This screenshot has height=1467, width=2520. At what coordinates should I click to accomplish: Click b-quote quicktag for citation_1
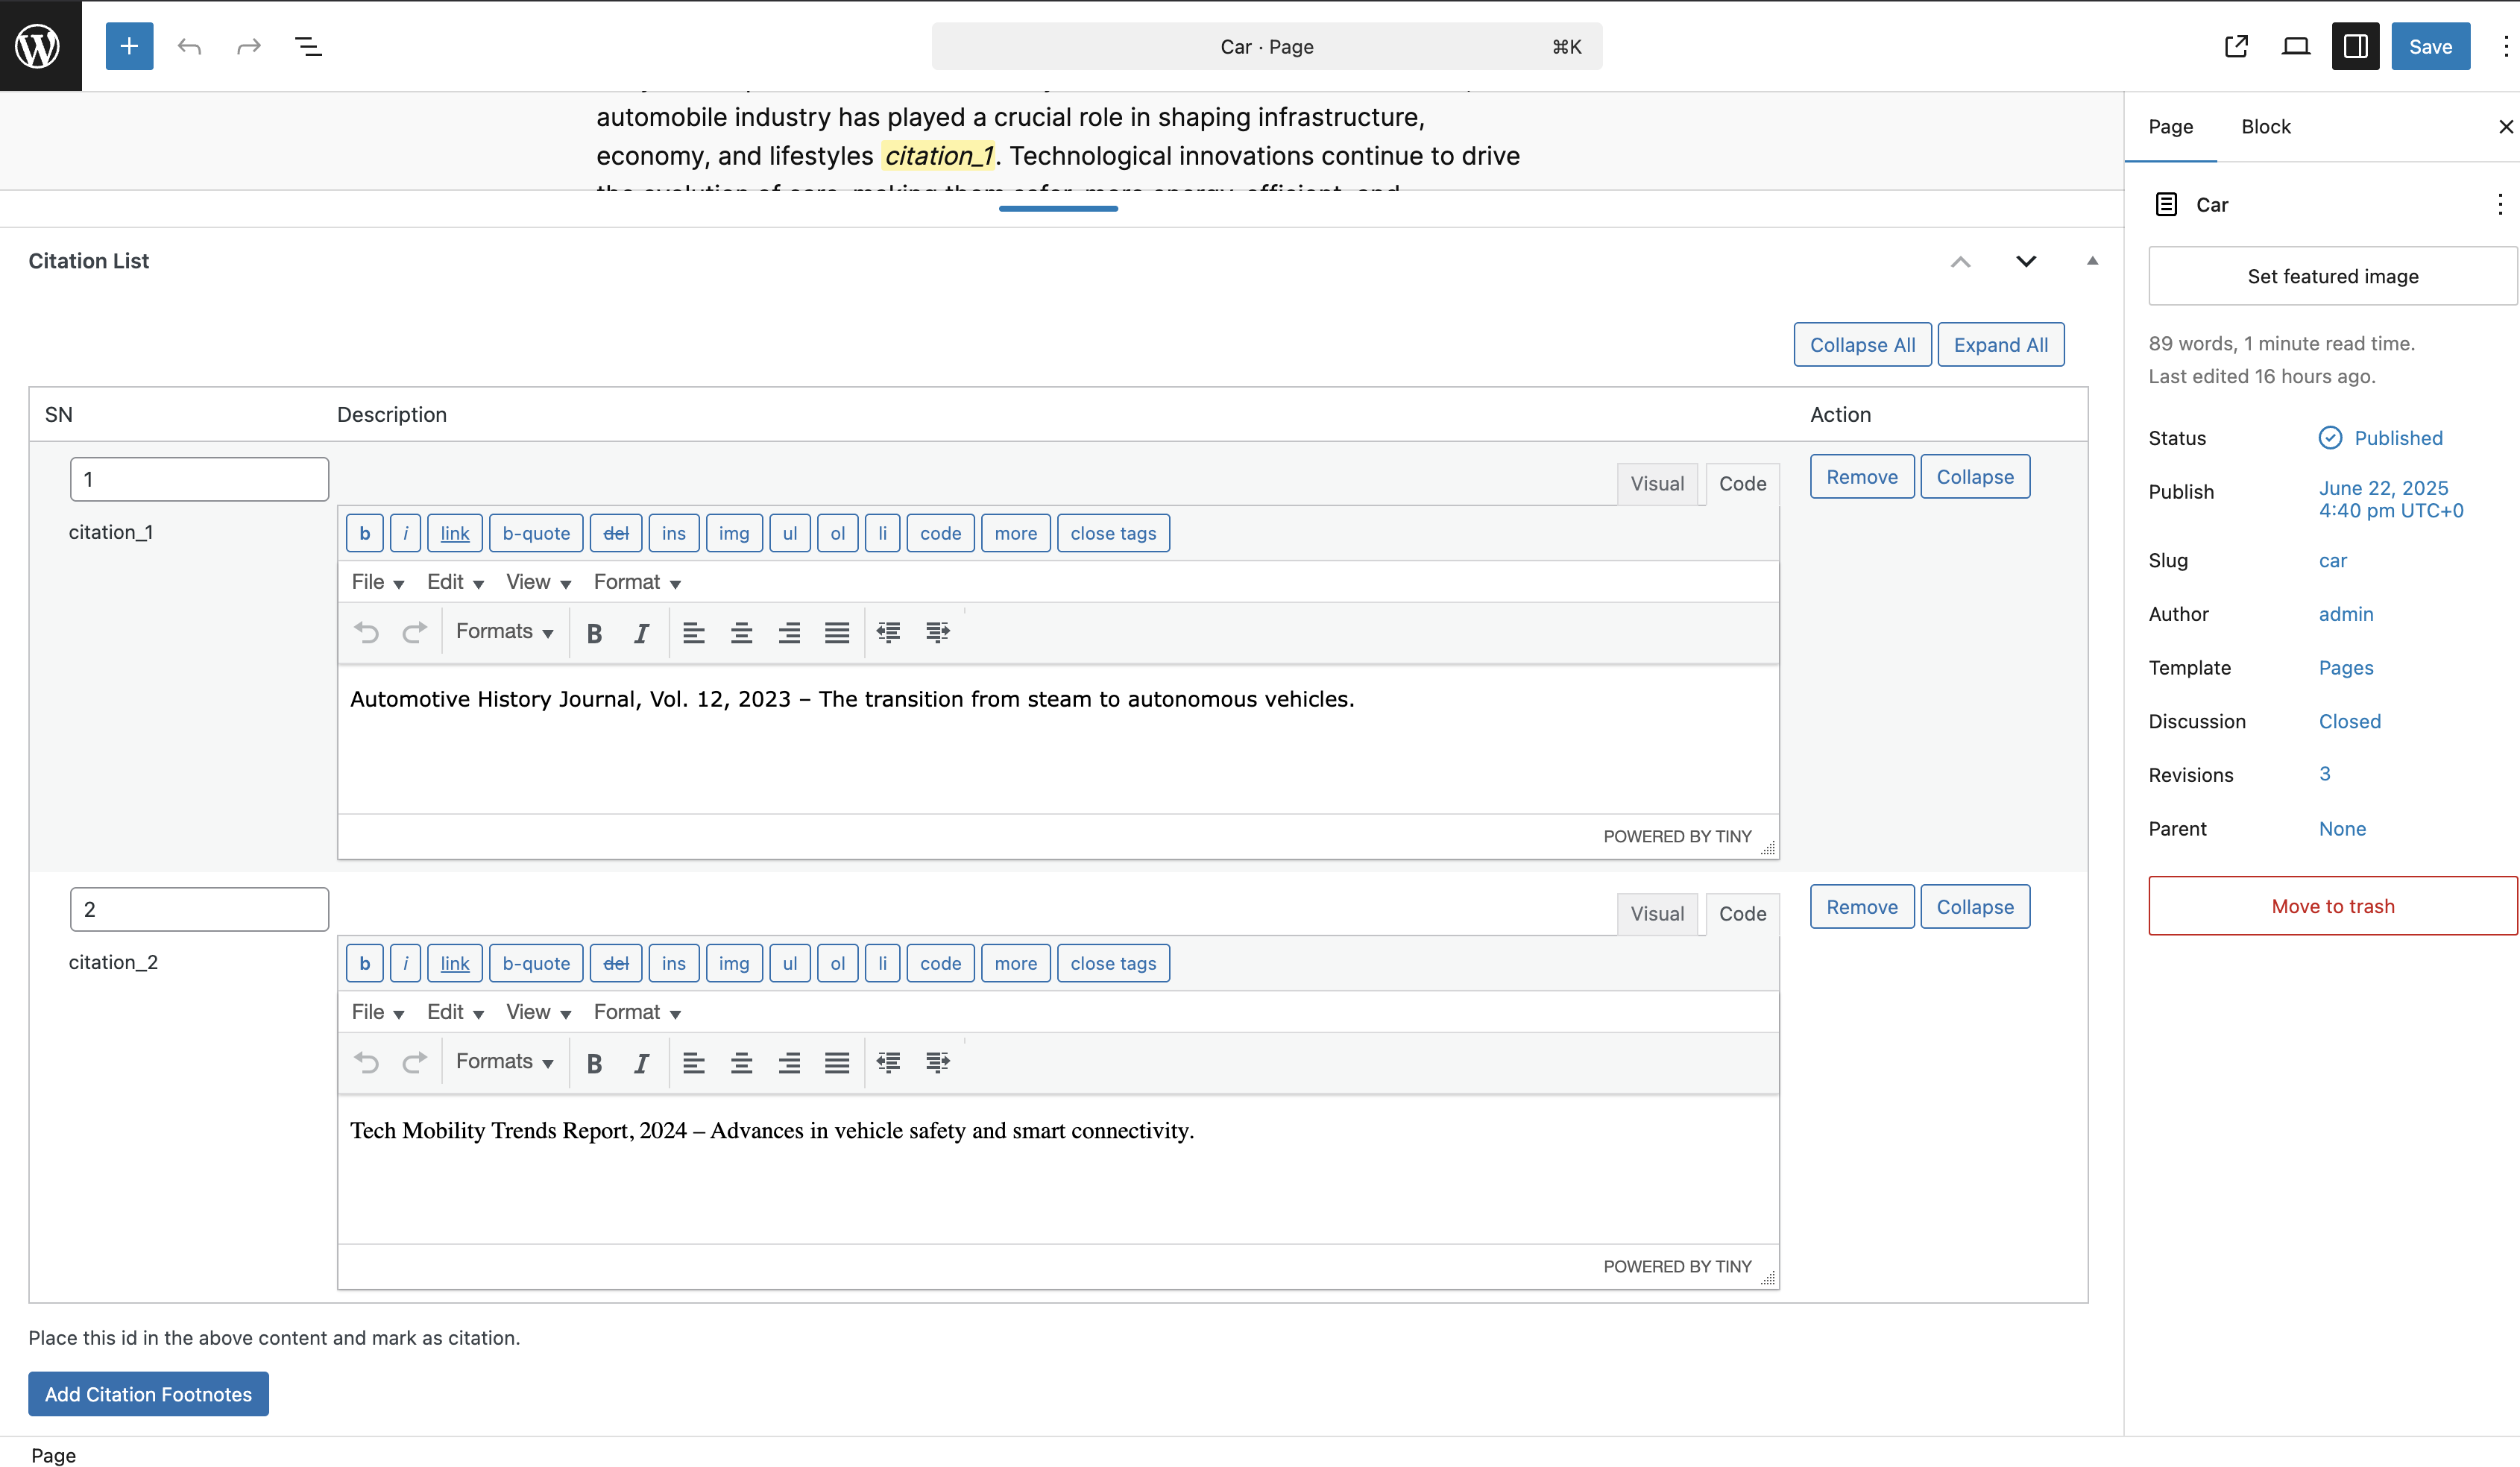(x=536, y=533)
